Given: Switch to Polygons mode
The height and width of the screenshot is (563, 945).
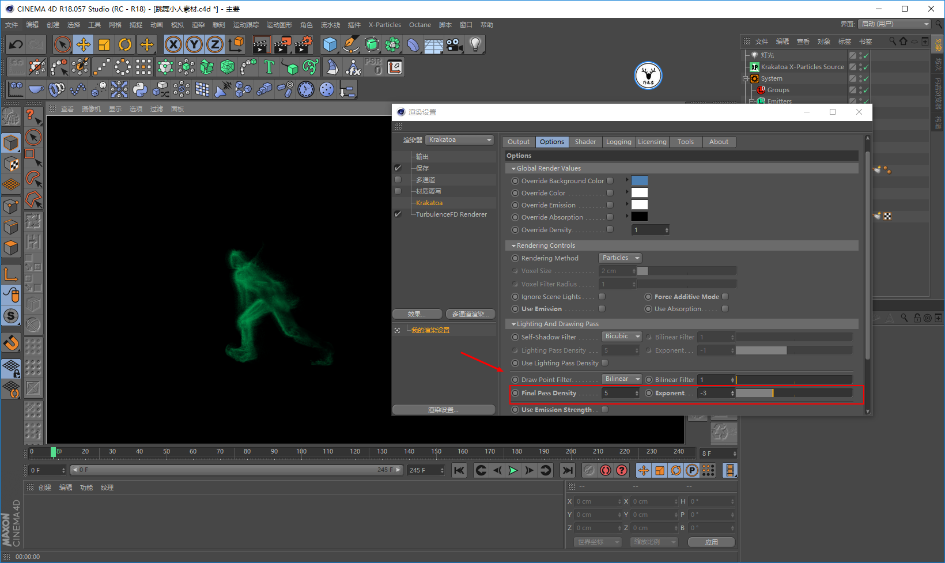Looking at the screenshot, I should point(11,248).
